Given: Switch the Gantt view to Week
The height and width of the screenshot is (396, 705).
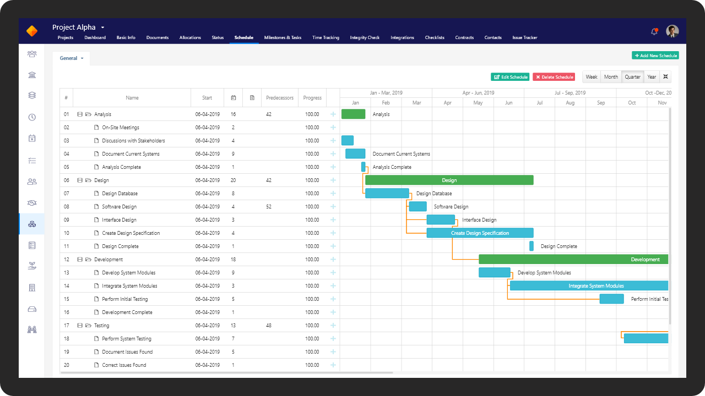Looking at the screenshot, I should click(591, 76).
